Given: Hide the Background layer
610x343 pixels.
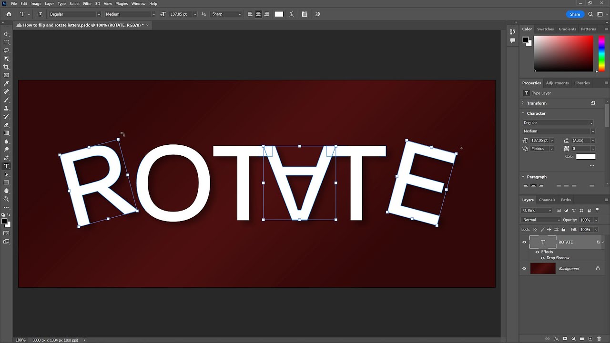Looking at the screenshot, I should point(524,269).
